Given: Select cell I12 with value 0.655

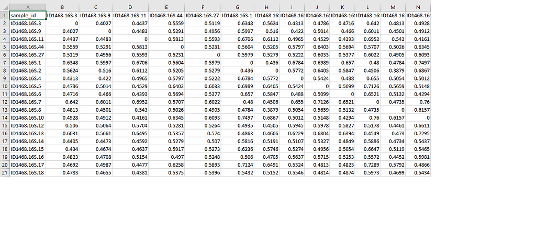Looking at the screenshot, I should (x=292, y=102).
